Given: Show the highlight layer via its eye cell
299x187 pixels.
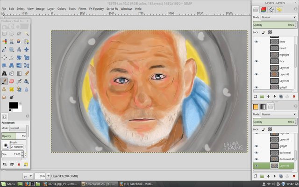Looking at the screenshot, I should (256, 55).
